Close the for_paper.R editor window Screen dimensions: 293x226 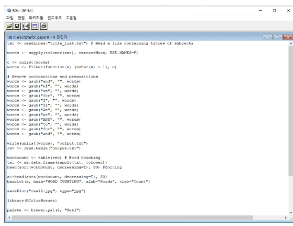click(288, 37)
